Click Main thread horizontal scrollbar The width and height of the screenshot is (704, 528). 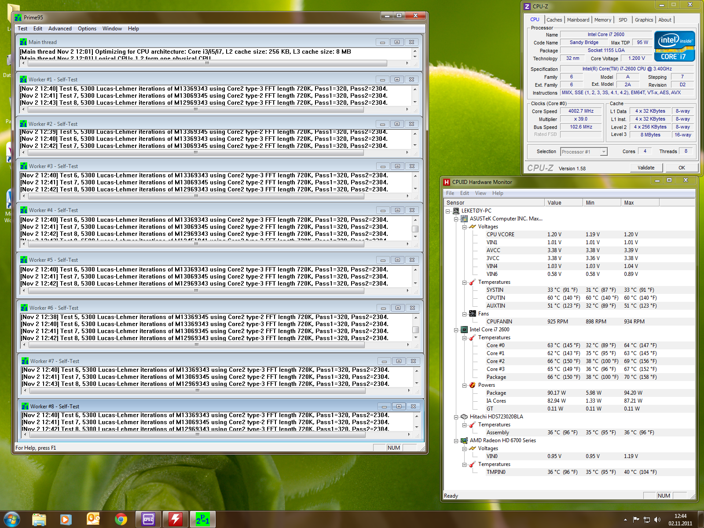(x=207, y=63)
